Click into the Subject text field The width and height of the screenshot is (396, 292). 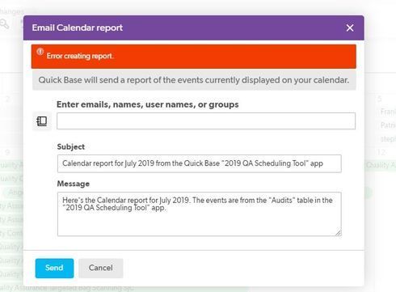click(200, 163)
